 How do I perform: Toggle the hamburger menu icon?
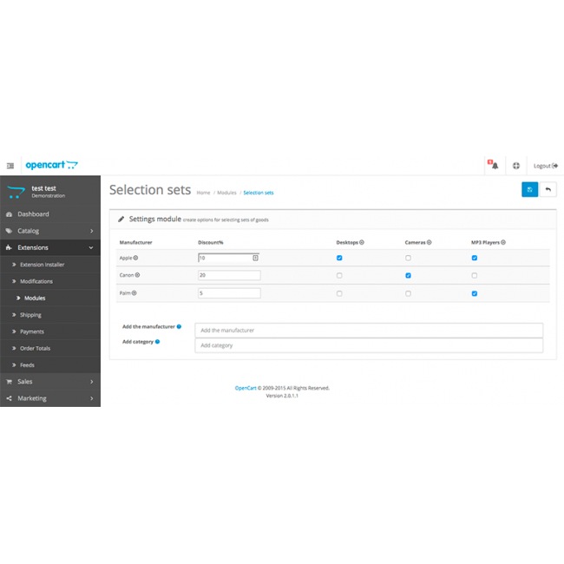10,166
